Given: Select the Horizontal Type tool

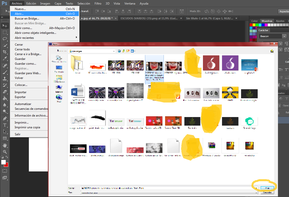Looking at the screenshot, I should coord(5,125).
